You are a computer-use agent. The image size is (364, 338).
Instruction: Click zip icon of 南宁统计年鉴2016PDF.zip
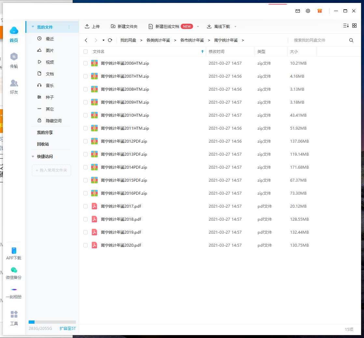94,193
